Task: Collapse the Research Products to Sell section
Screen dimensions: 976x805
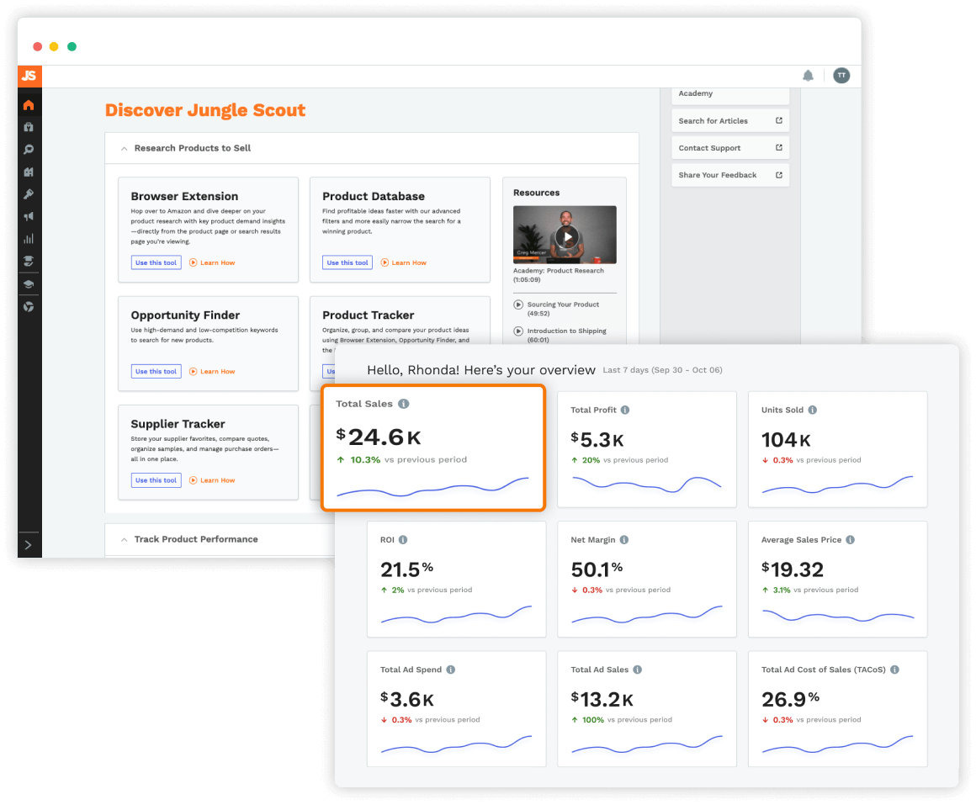Action: [x=125, y=148]
